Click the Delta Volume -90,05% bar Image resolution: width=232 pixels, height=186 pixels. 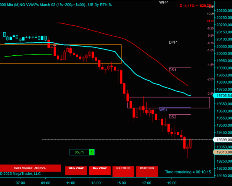(30, 168)
